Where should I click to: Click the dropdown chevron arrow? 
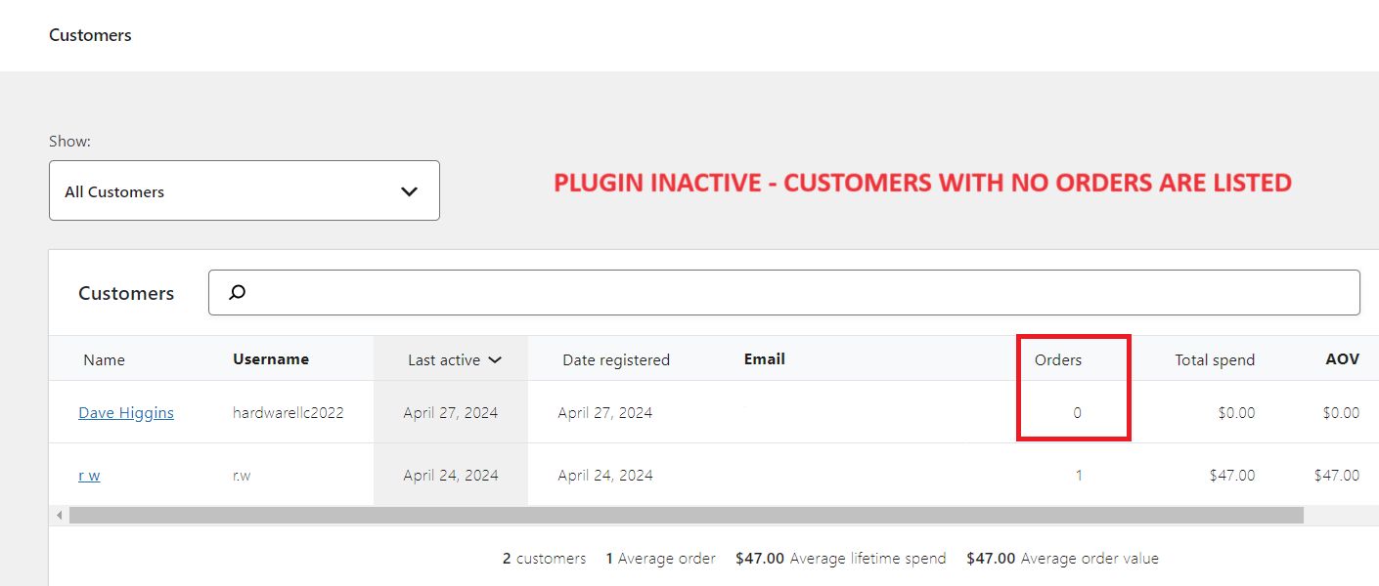point(409,191)
